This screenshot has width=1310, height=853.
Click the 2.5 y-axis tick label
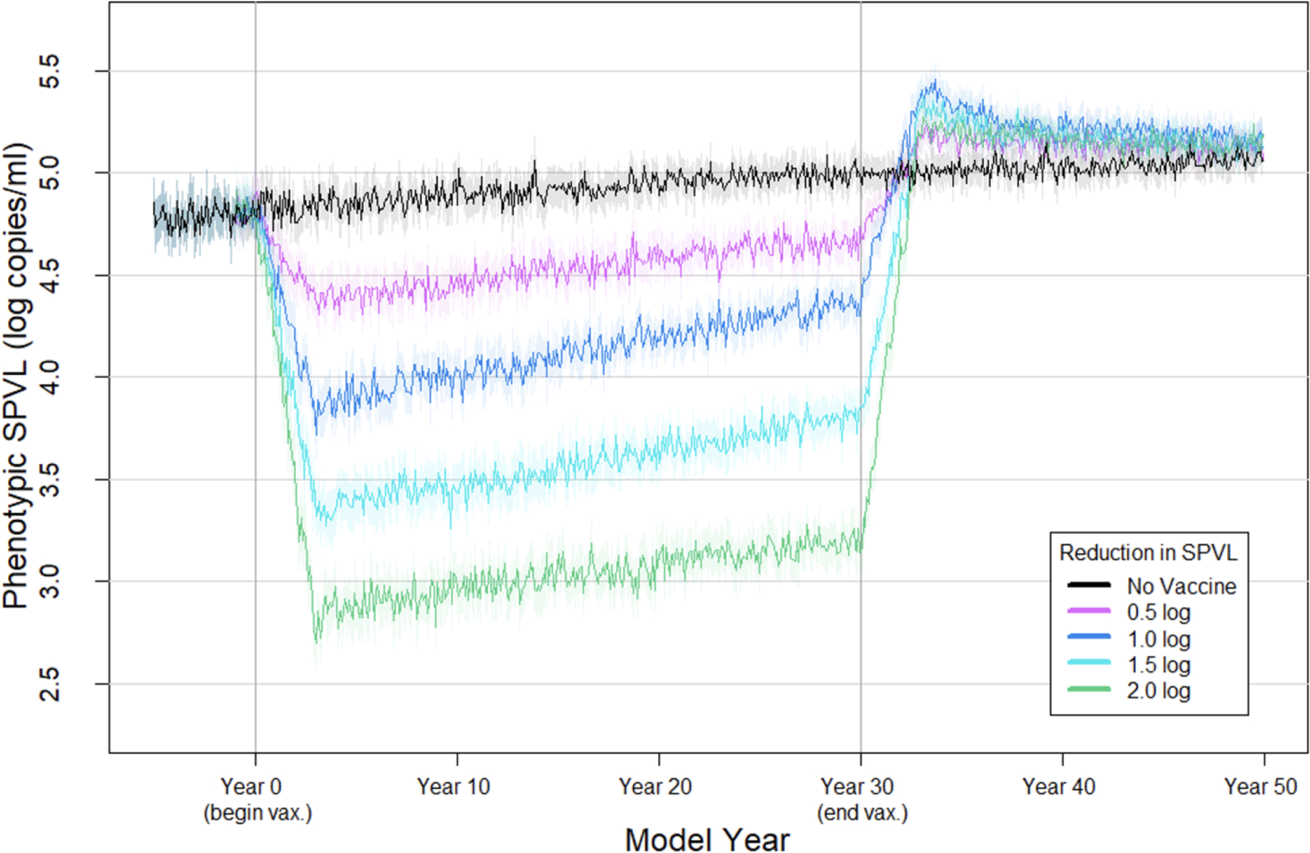[x=49, y=684]
